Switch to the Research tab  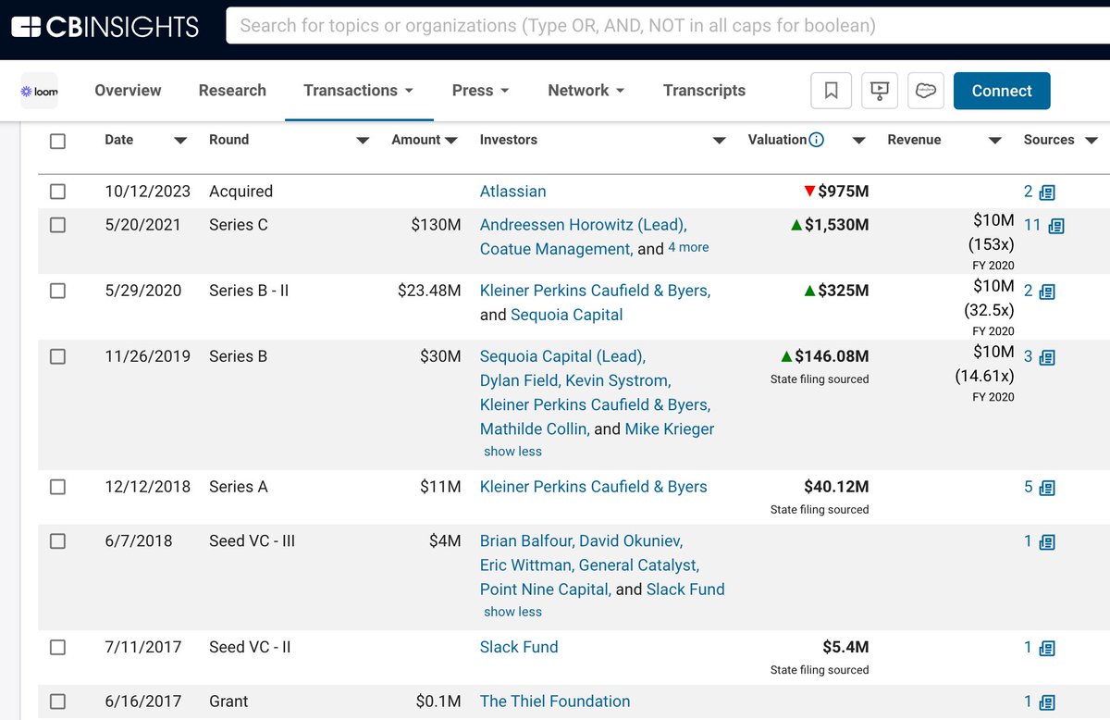click(232, 90)
